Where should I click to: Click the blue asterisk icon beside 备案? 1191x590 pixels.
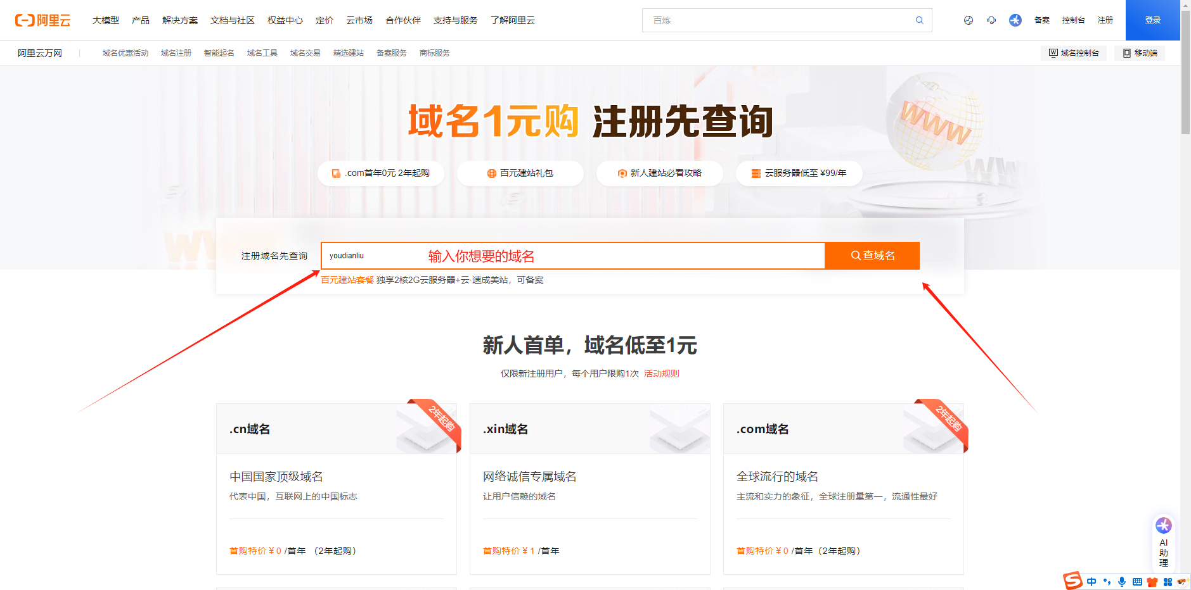click(x=1015, y=20)
